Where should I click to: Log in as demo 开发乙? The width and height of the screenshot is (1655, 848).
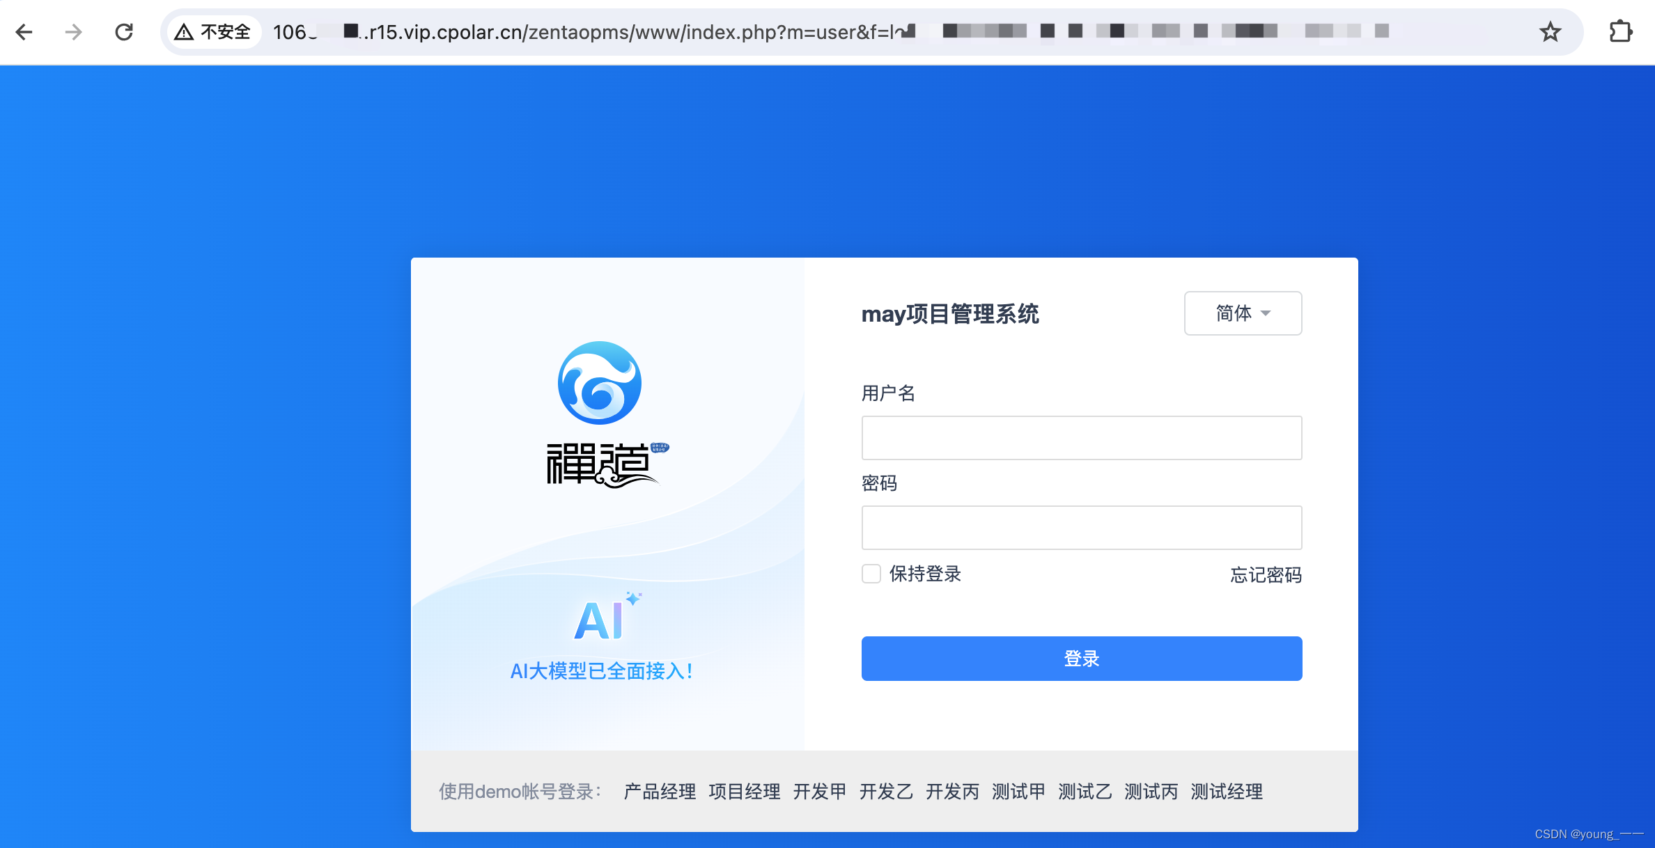click(886, 792)
